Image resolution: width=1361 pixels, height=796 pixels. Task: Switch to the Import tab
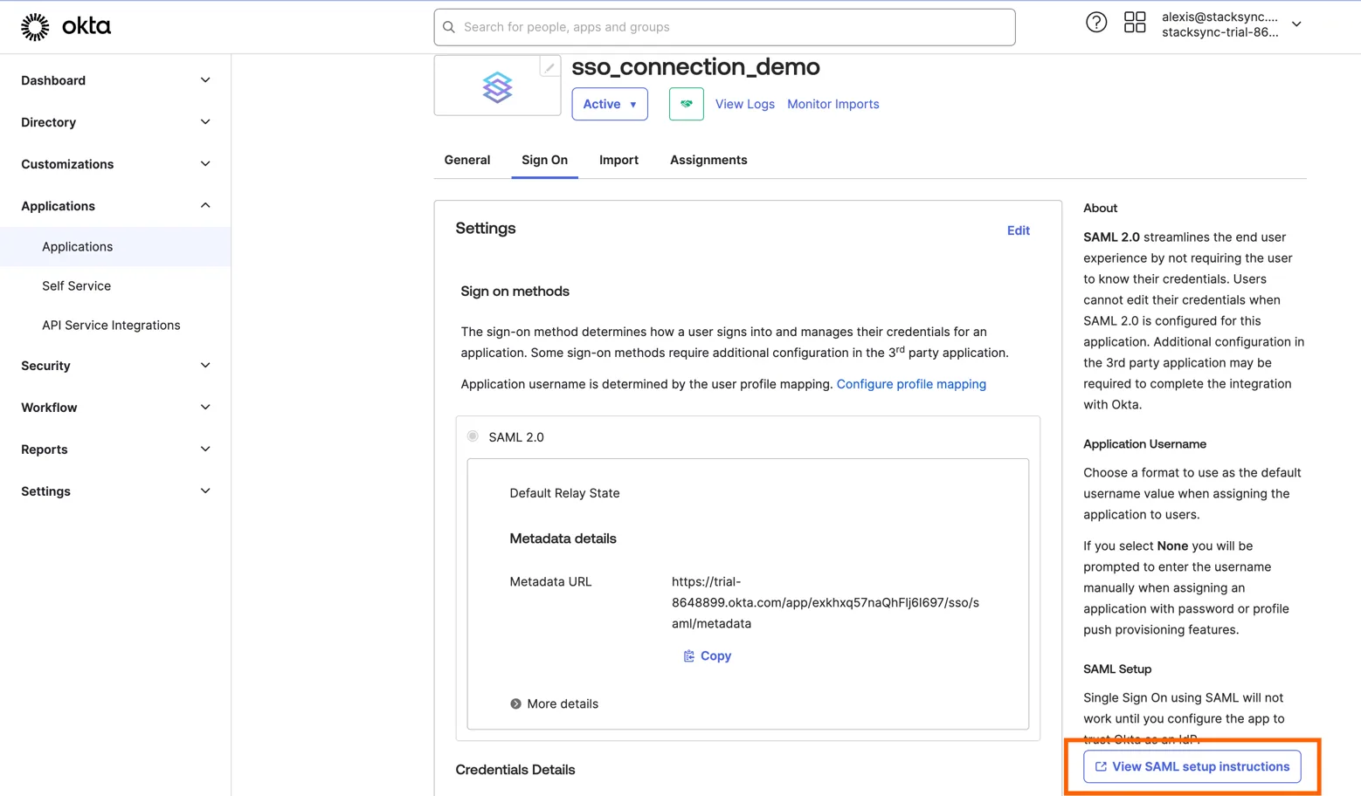[x=618, y=160]
